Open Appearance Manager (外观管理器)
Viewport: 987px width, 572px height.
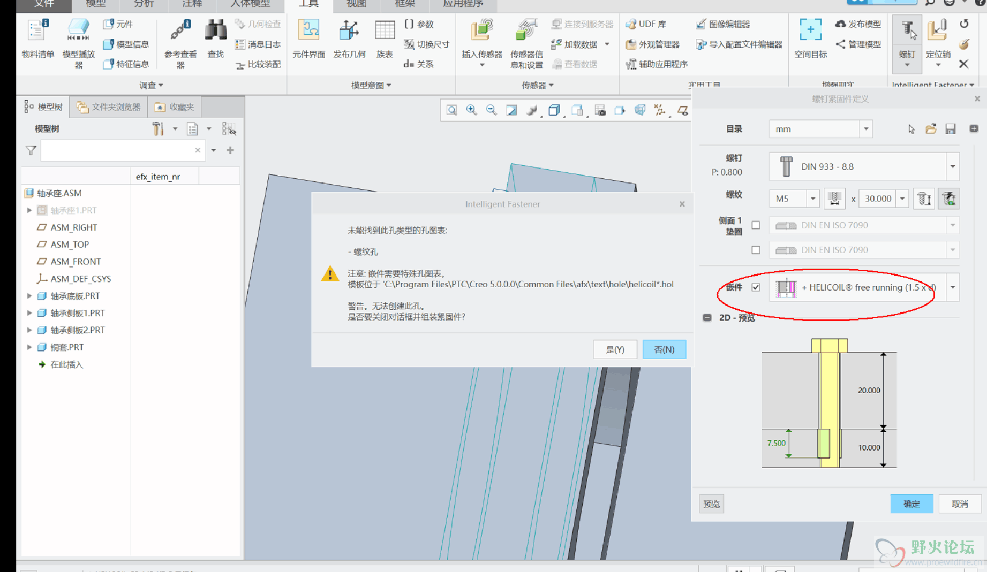tap(653, 44)
